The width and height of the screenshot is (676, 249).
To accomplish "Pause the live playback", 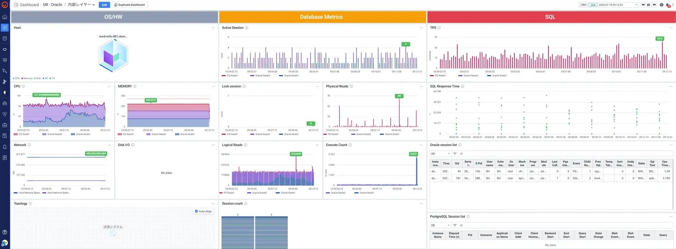I will pos(648,5).
